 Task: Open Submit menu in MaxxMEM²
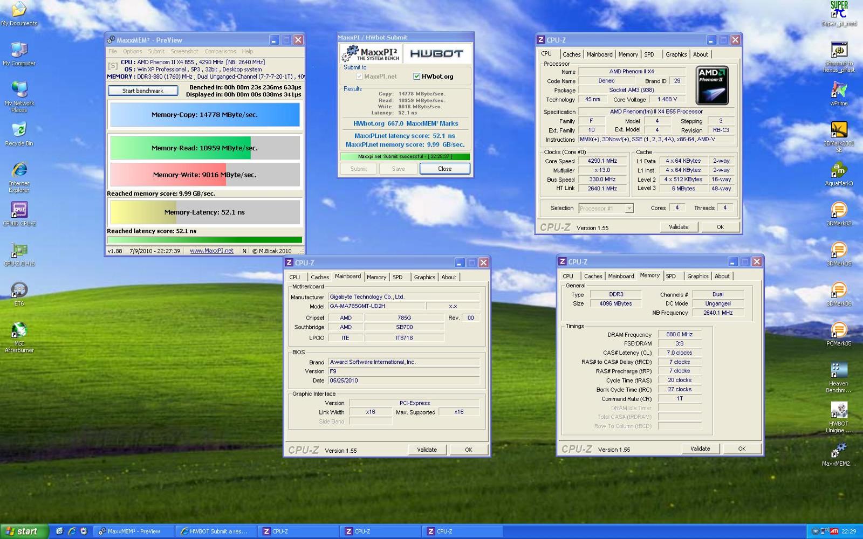pyautogui.click(x=156, y=51)
